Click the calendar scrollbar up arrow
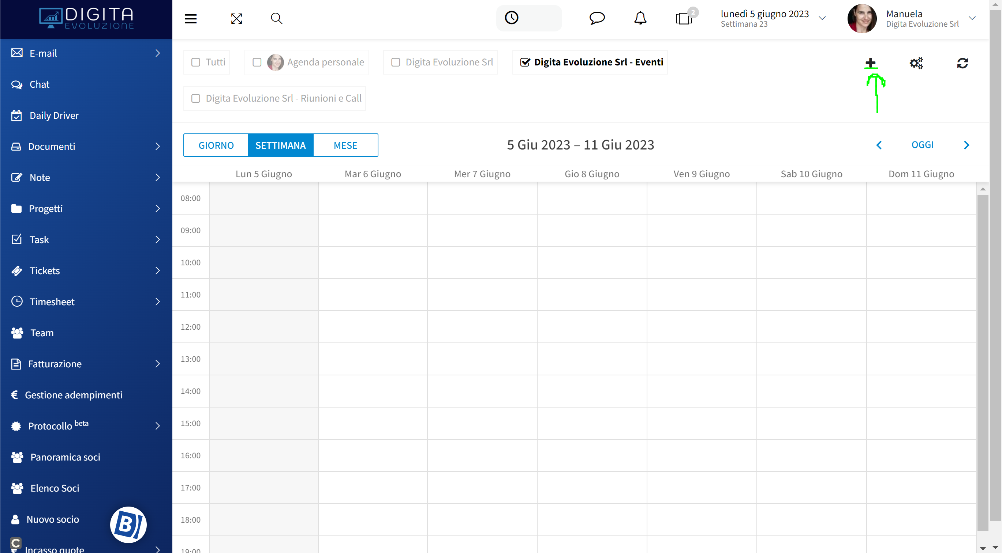The height and width of the screenshot is (553, 1002). [x=983, y=189]
